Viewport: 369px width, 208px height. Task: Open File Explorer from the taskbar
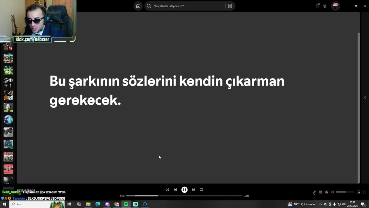[88, 204]
